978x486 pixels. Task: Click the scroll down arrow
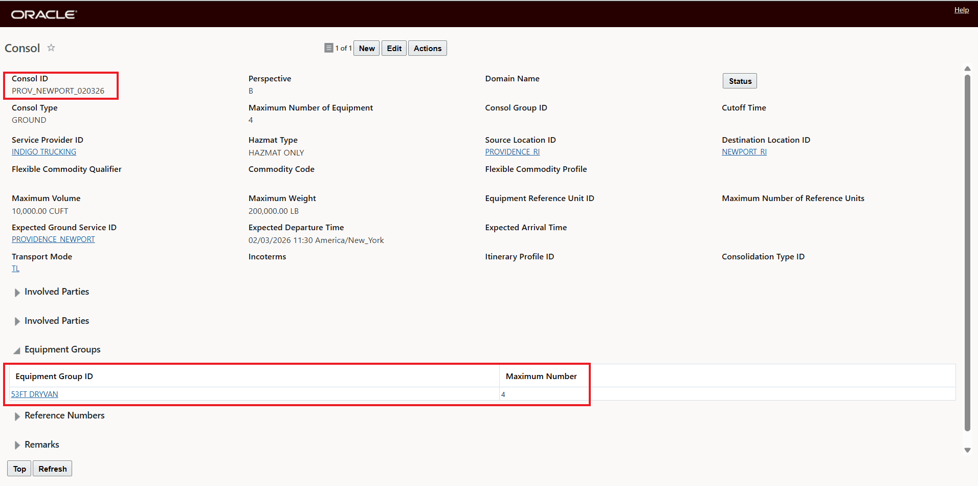click(x=967, y=450)
